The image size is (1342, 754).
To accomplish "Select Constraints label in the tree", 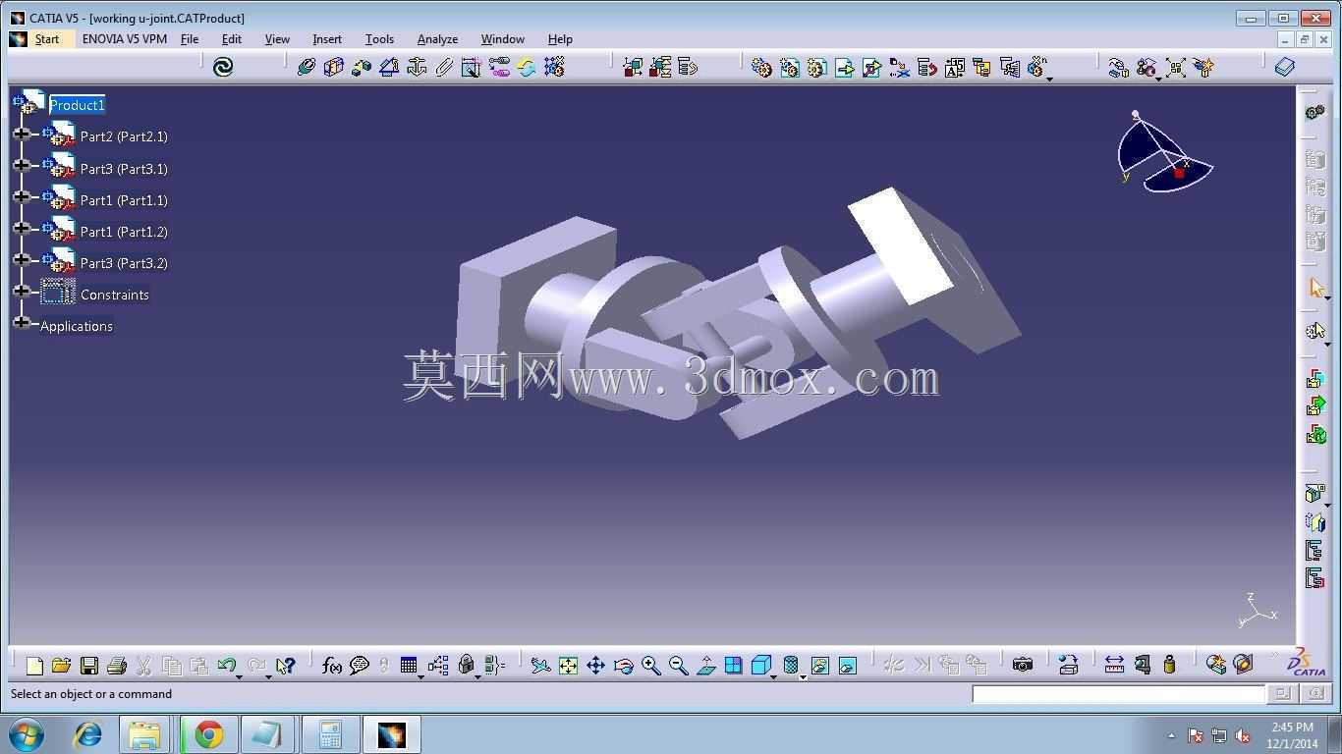I will (x=115, y=295).
